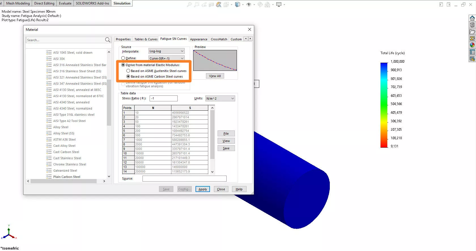
Task: Open the Interpolate Log-log dropdown
Action: pyautogui.click(x=166, y=51)
